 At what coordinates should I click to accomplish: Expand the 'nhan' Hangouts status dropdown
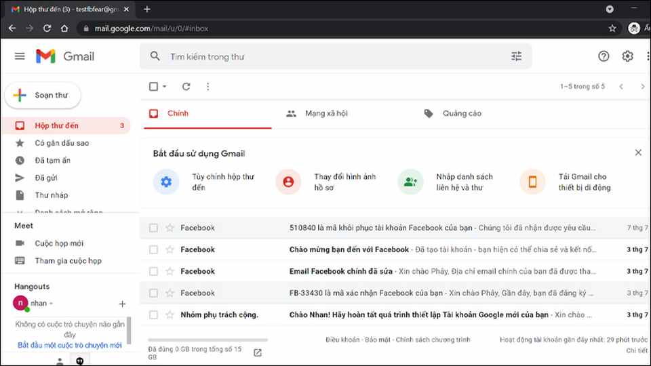[52, 304]
